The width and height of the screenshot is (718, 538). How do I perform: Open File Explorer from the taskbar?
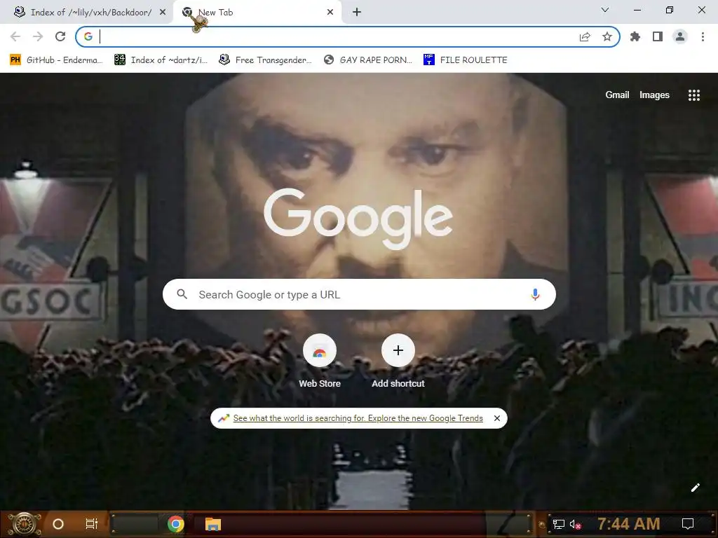coord(212,524)
